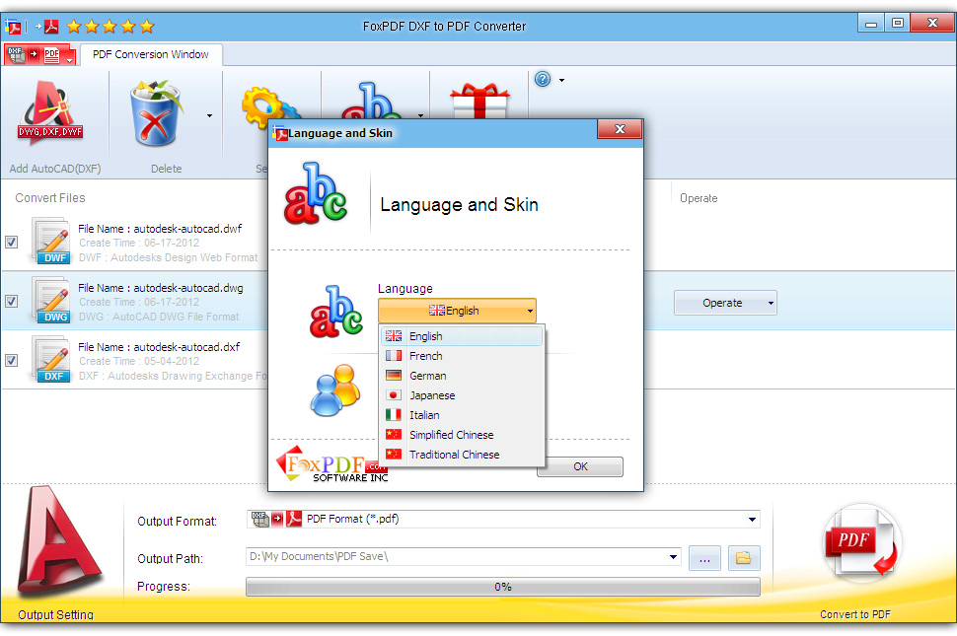Click the Delete recycle bin icon

pyautogui.click(x=156, y=112)
